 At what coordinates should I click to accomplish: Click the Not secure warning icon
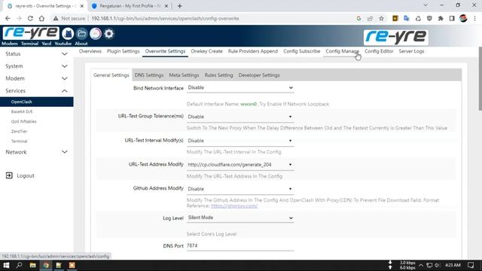tap(55, 18)
